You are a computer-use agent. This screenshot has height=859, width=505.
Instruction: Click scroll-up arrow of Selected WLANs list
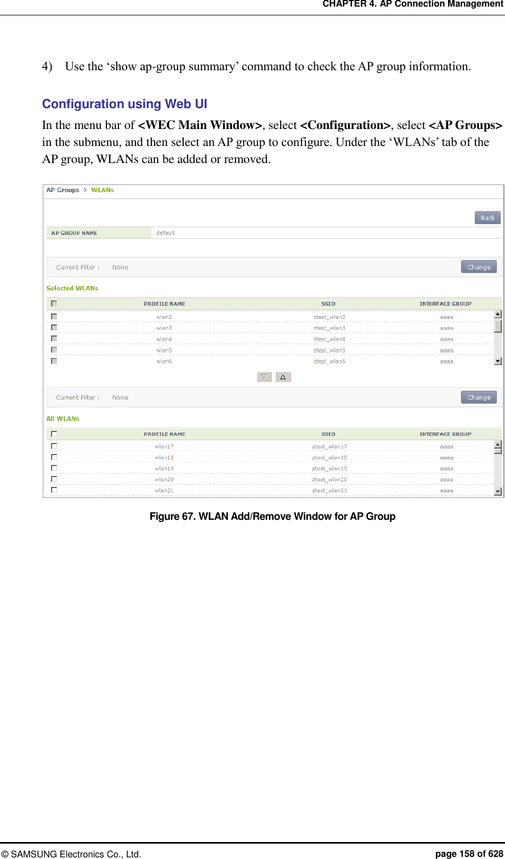[498, 315]
